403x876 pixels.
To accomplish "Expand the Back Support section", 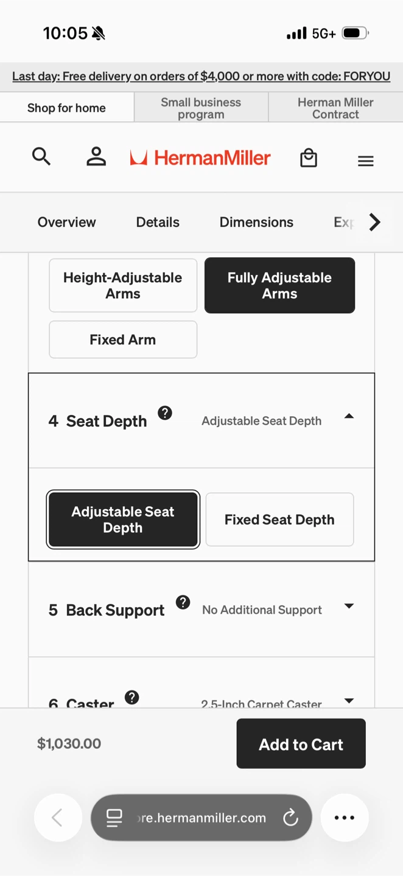I will click(201, 610).
